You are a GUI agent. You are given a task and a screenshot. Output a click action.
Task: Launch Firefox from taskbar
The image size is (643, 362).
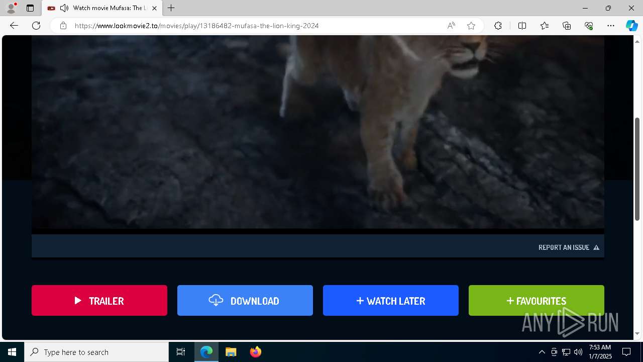[256, 352]
